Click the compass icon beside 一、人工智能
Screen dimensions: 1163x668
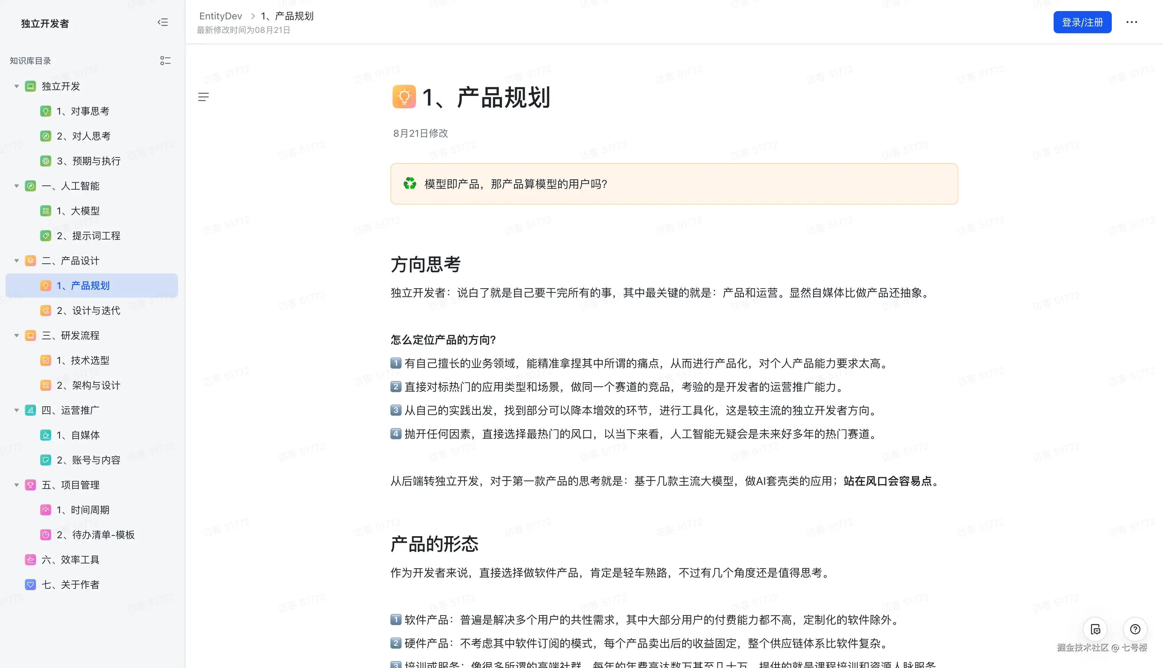pos(30,186)
